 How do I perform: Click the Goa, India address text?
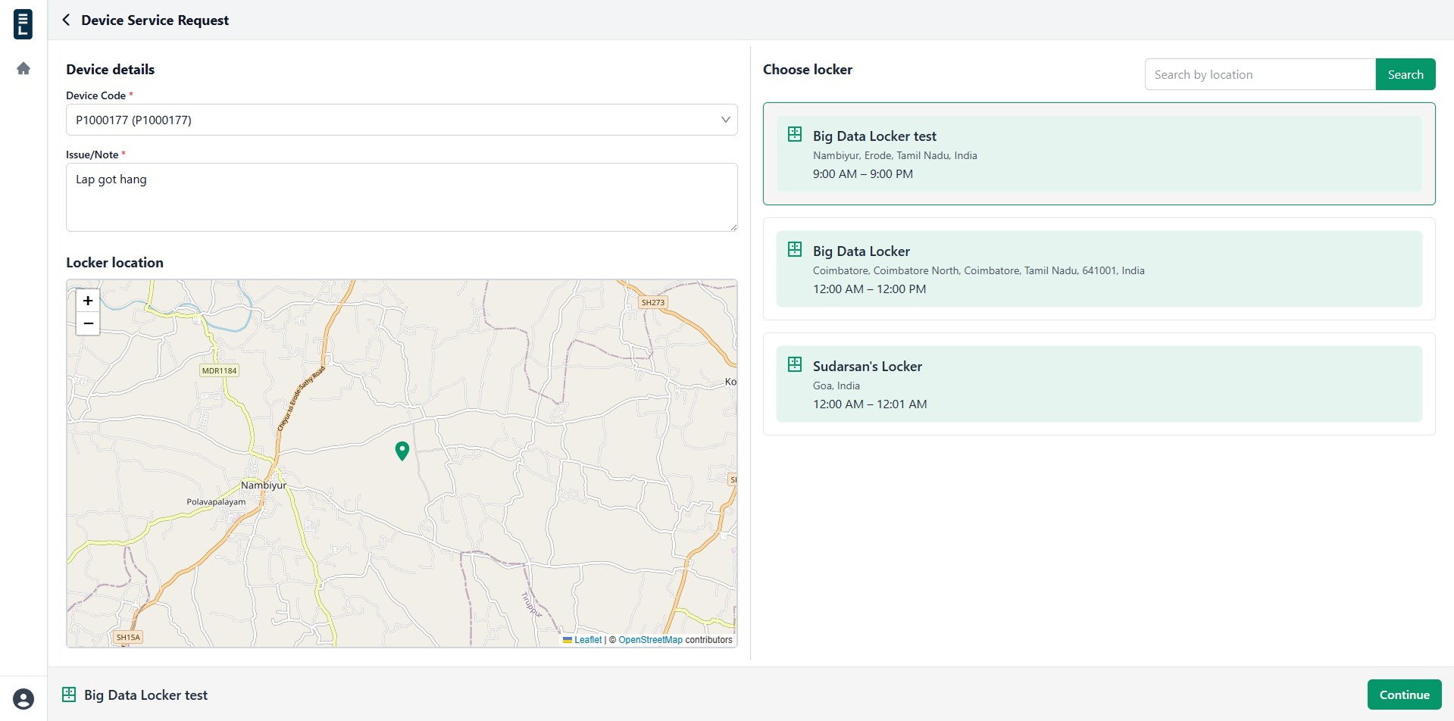tap(836, 385)
